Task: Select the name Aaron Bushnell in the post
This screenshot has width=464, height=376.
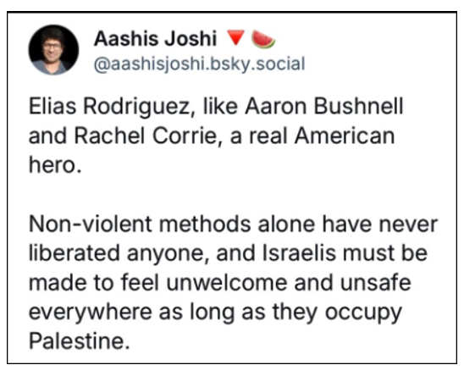Action: pos(324,106)
